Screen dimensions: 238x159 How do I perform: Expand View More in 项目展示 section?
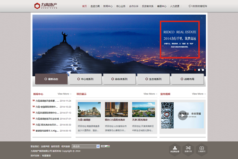click(150, 94)
